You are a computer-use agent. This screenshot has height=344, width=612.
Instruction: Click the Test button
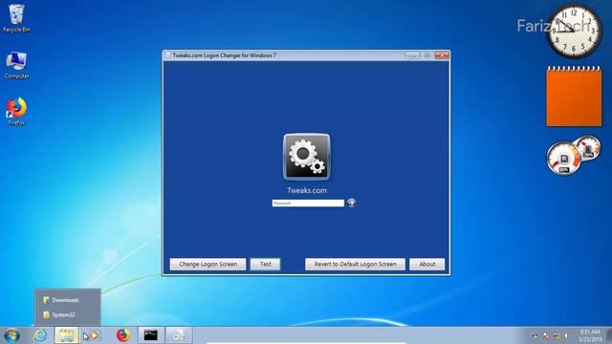tap(266, 264)
